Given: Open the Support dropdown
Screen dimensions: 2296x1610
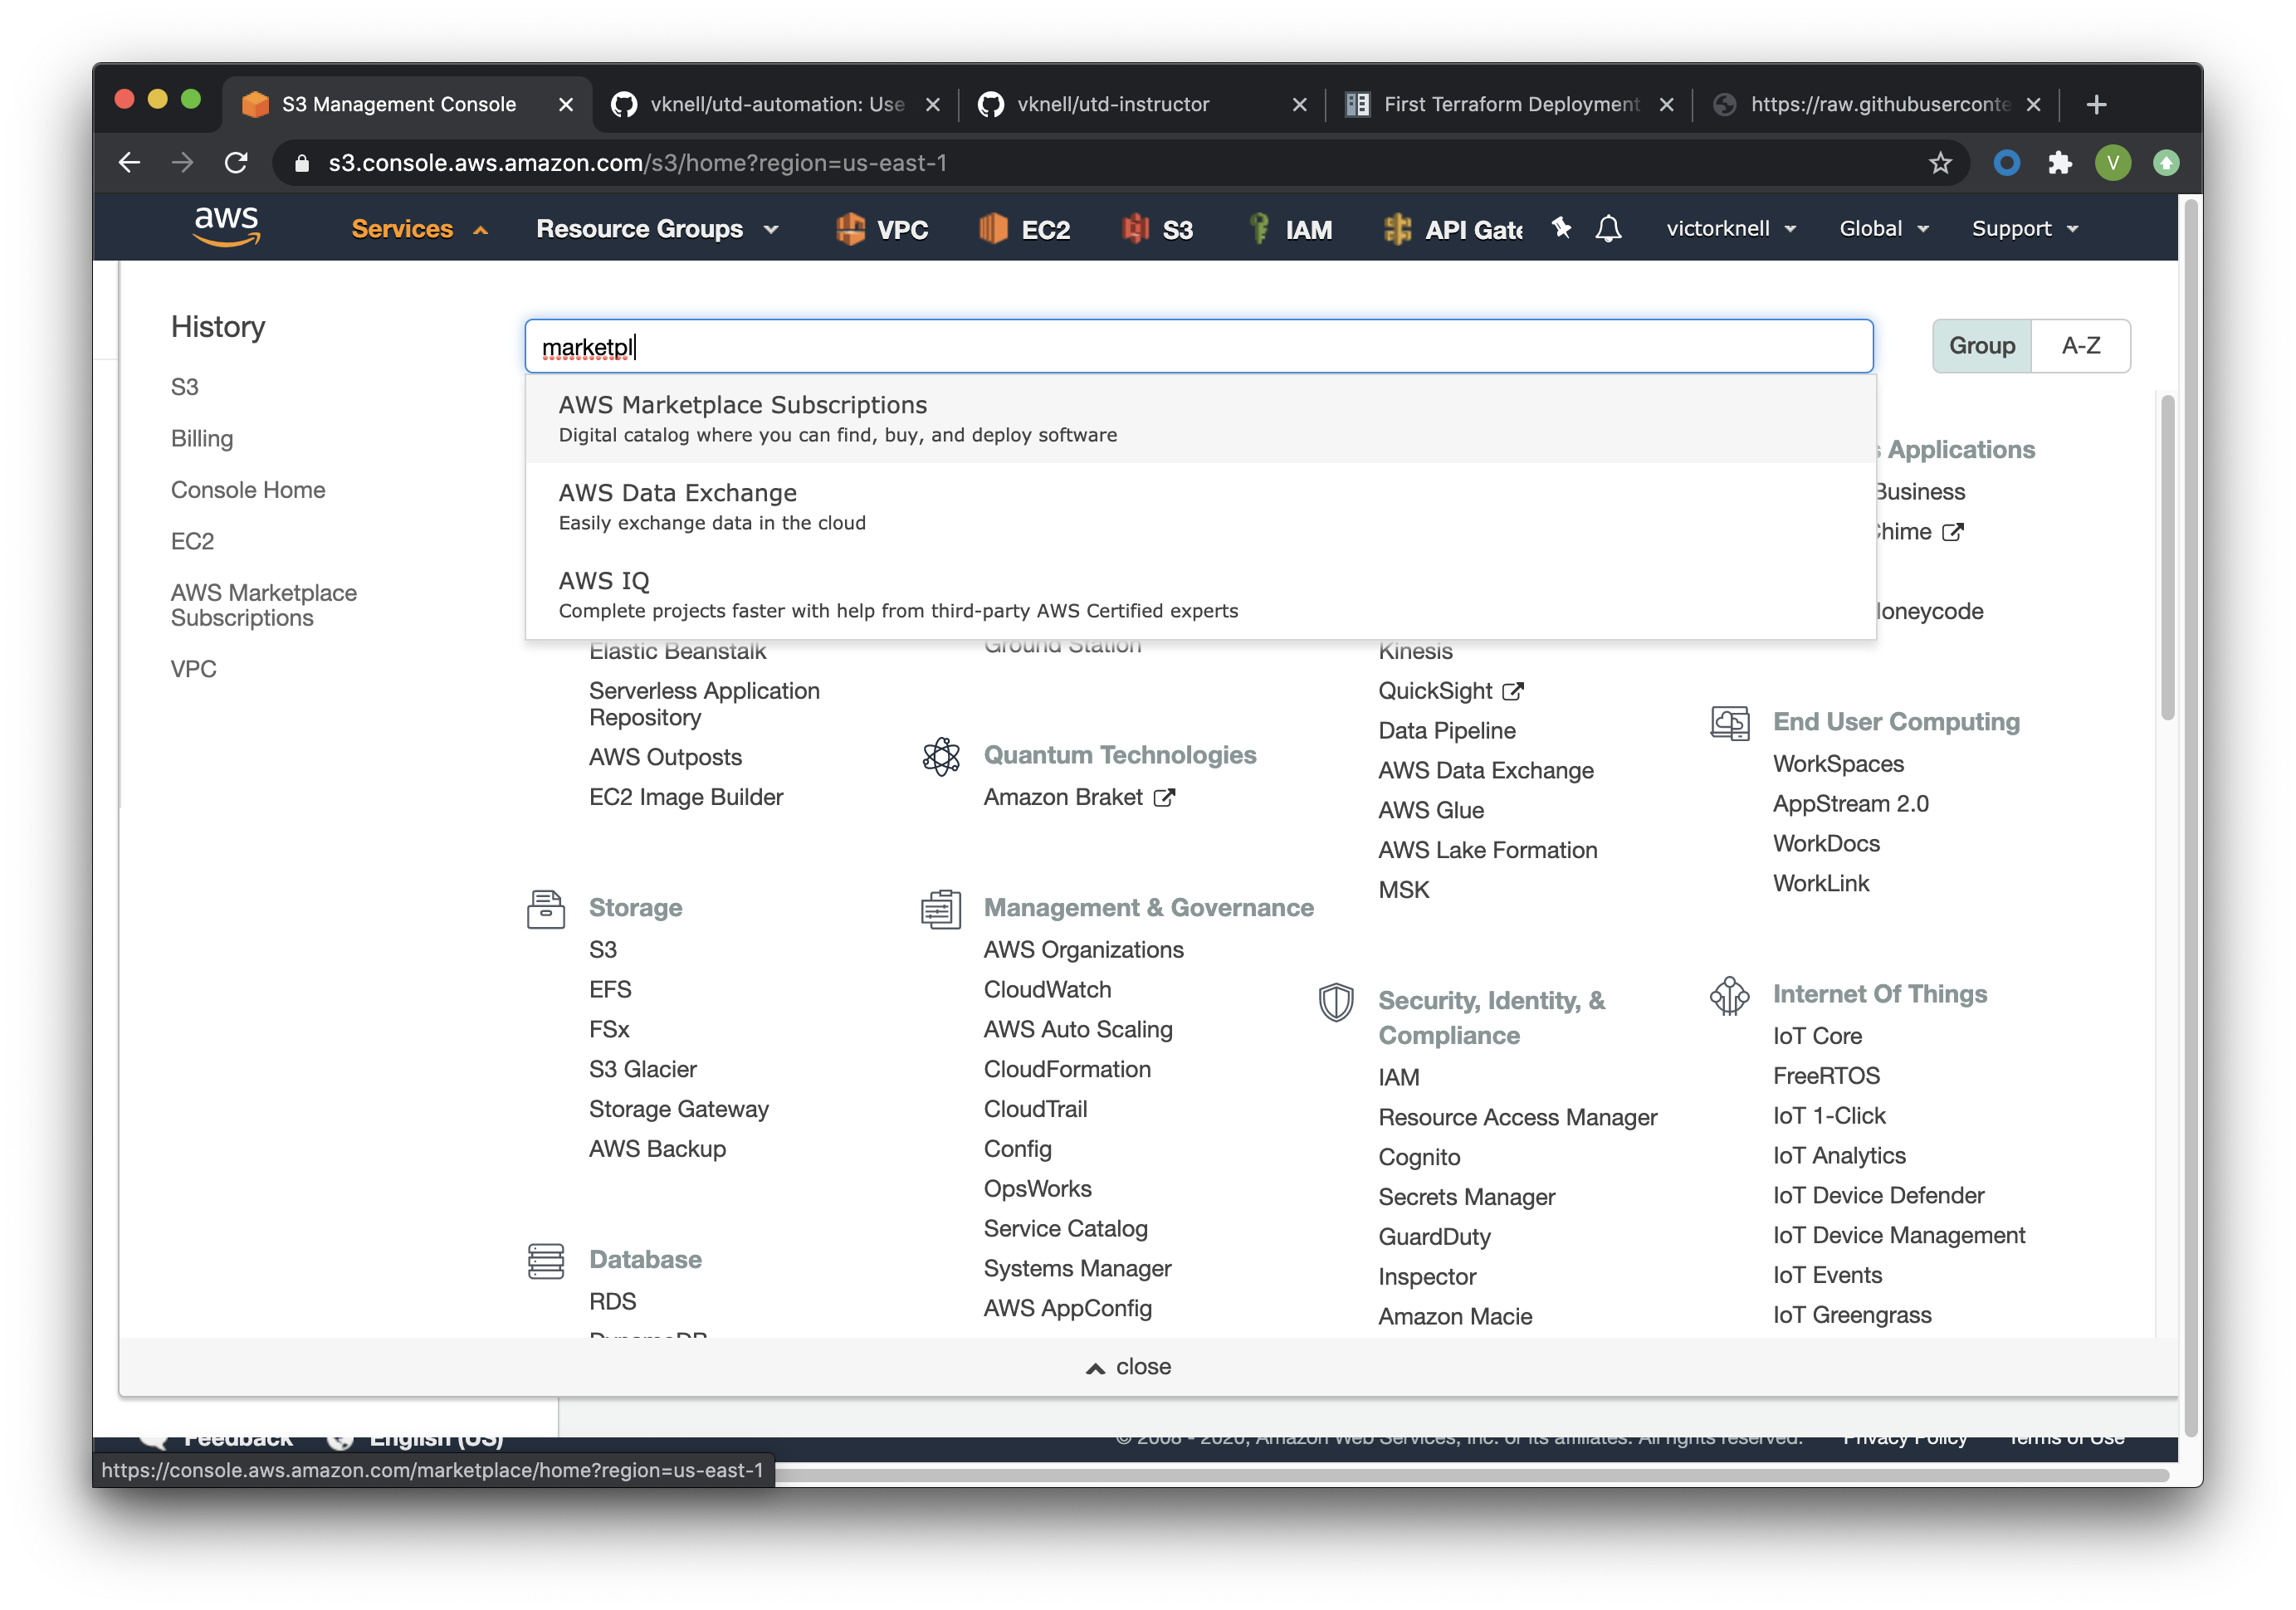Looking at the screenshot, I should [x=2025, y=229].
